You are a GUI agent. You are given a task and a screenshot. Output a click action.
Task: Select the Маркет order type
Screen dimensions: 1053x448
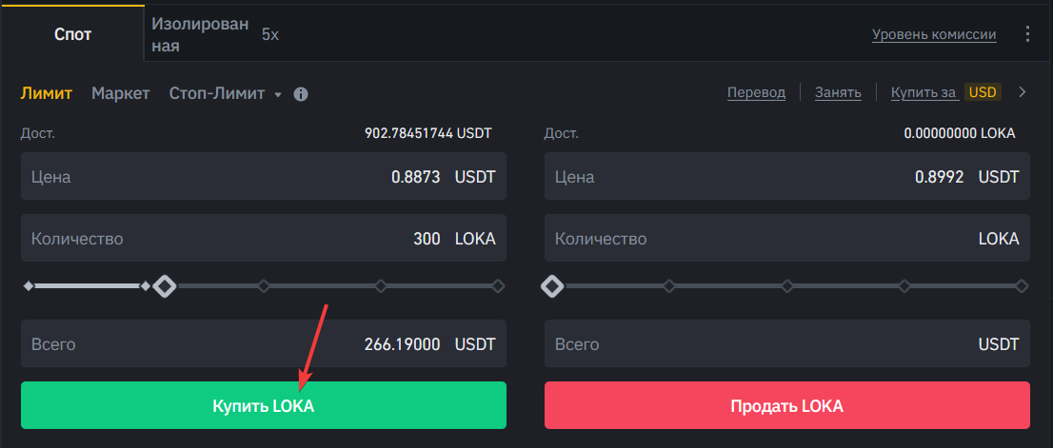[121, 93]
